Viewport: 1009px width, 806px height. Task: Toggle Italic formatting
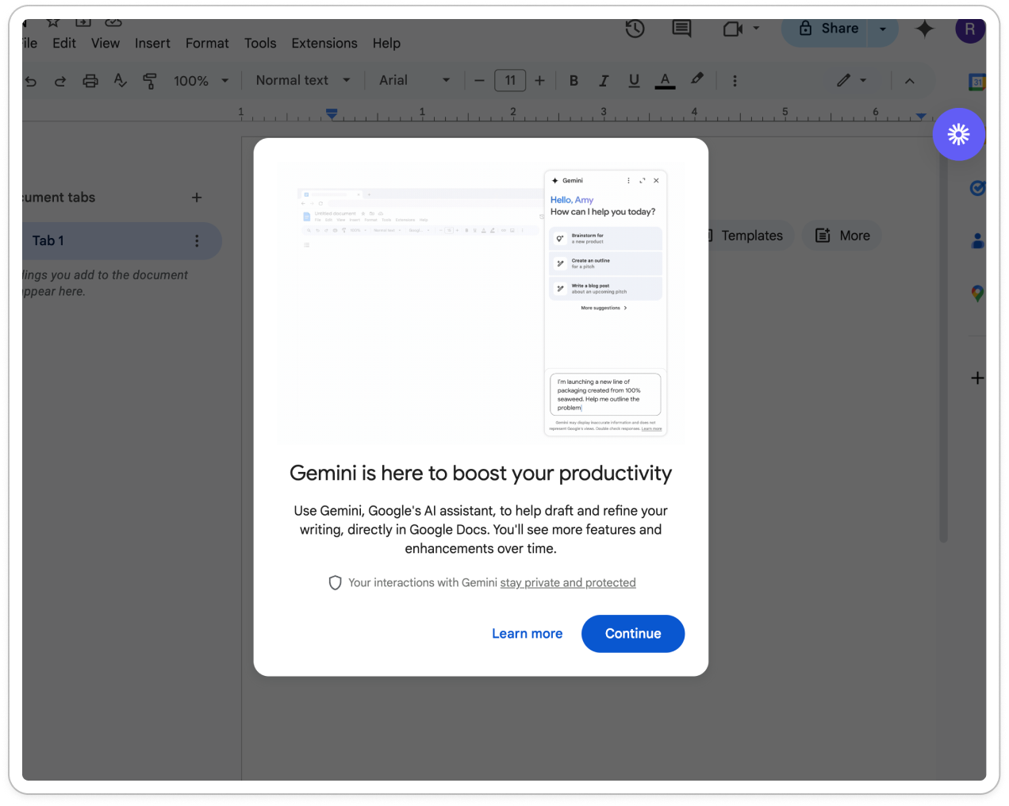click(604, 81)
